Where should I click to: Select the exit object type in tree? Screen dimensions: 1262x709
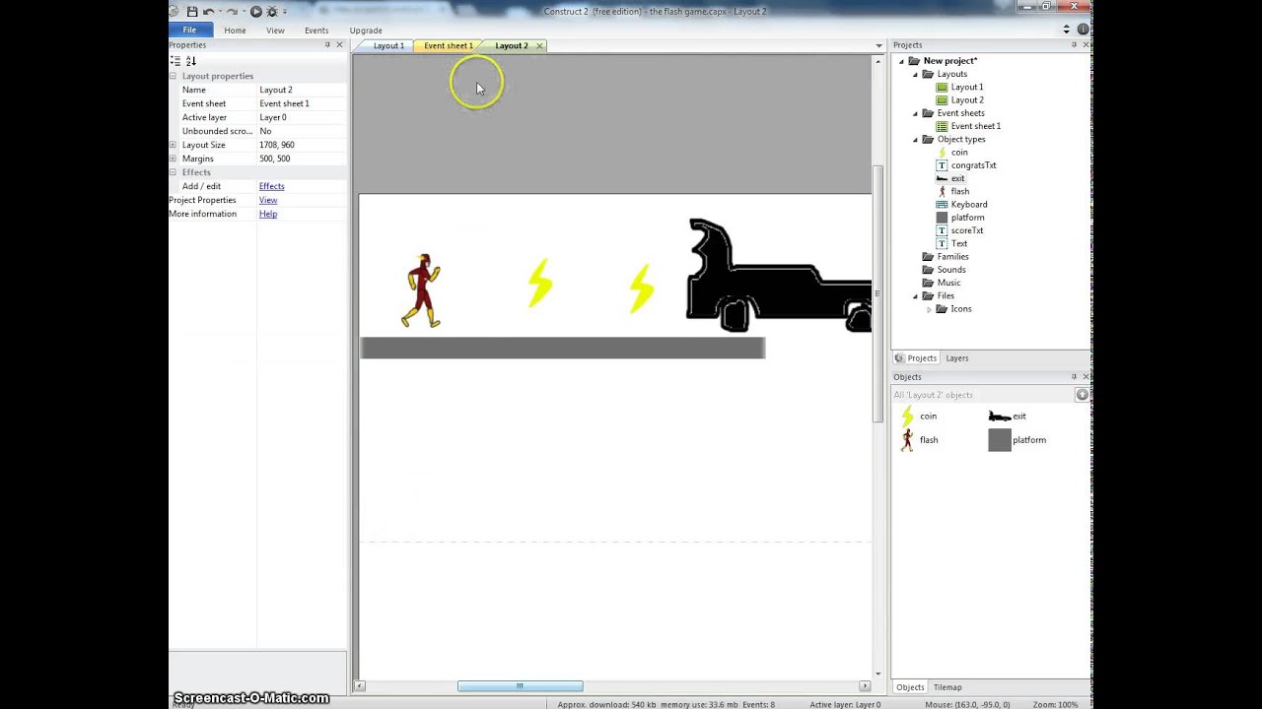pyautogui.click(x=957, y=178)
